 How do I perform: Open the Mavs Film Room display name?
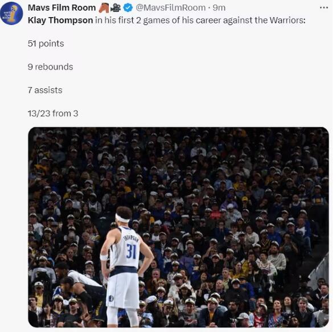(62, 8)
